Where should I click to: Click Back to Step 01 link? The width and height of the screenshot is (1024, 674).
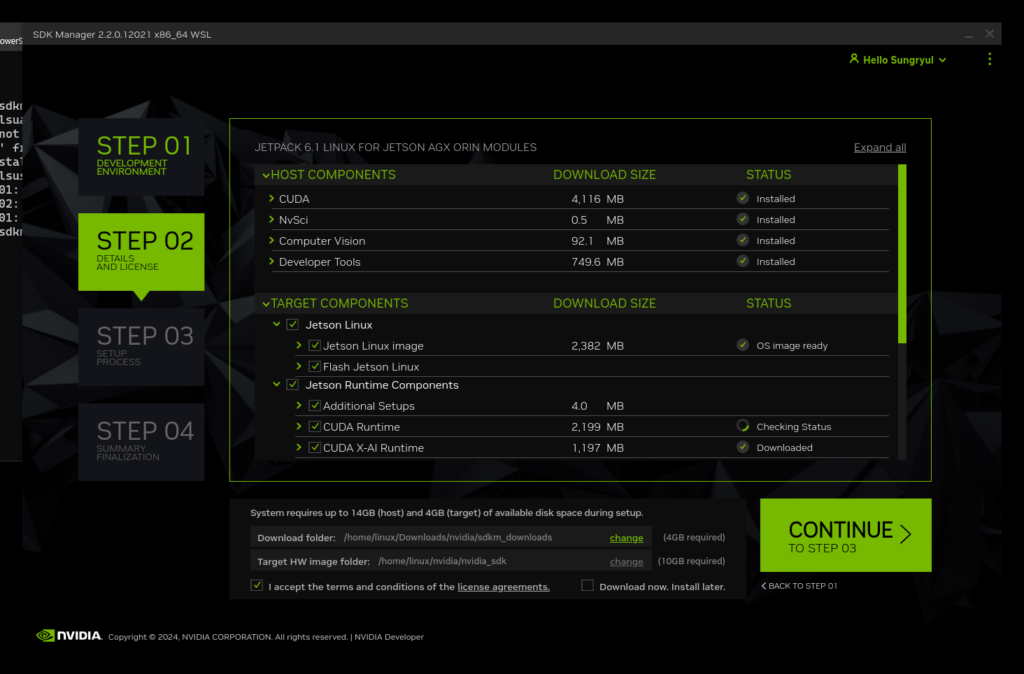pyautogui.click(x=799, y=586)
